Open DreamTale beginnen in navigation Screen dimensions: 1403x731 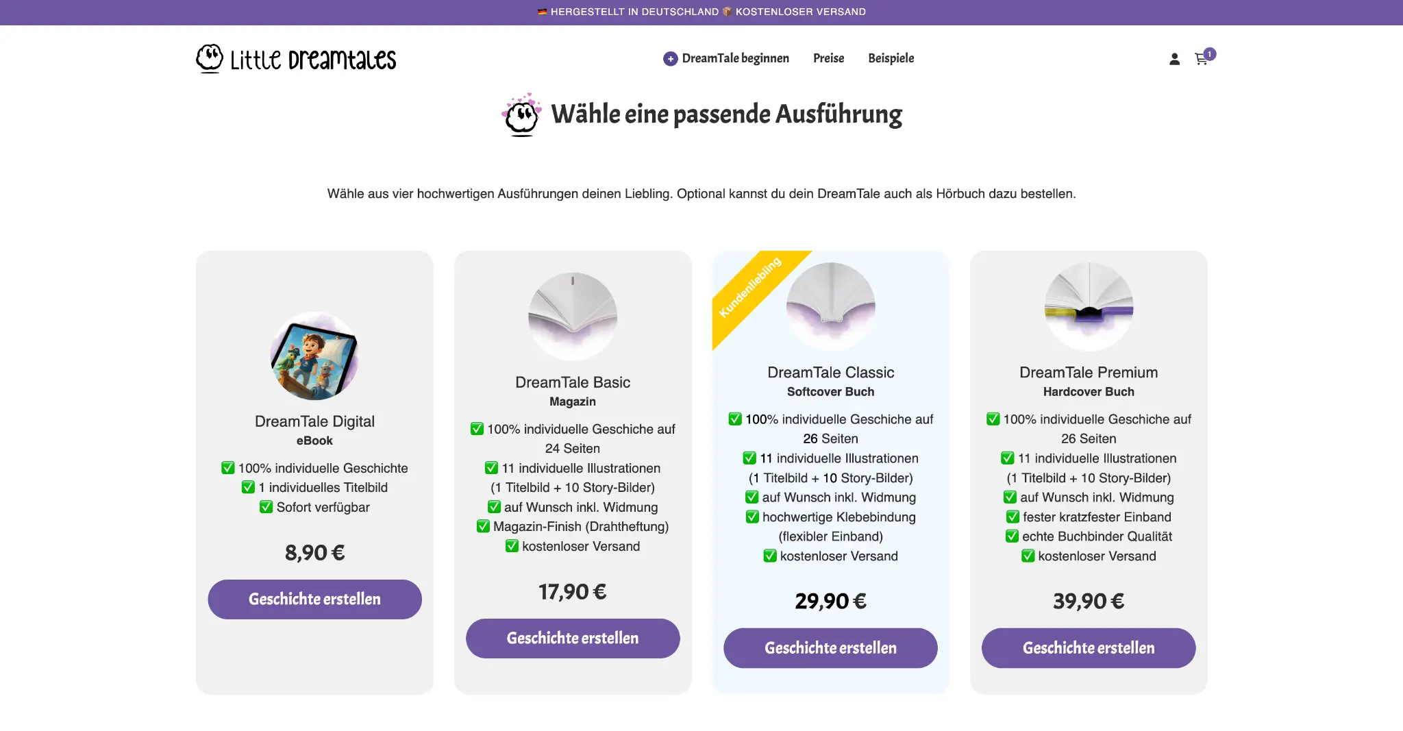click(735, 58)
